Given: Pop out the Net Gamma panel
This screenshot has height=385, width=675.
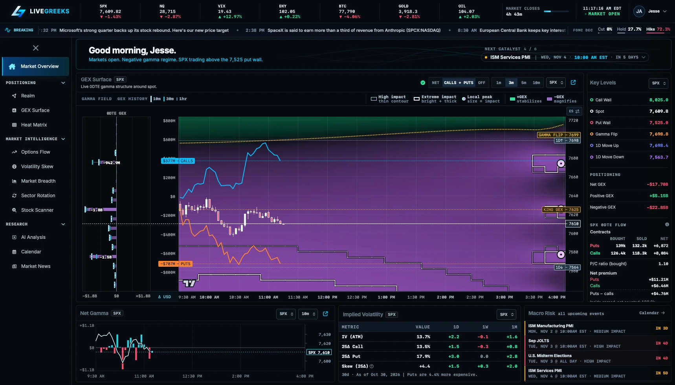Looking at the screenshot, I should pos(325,314).
